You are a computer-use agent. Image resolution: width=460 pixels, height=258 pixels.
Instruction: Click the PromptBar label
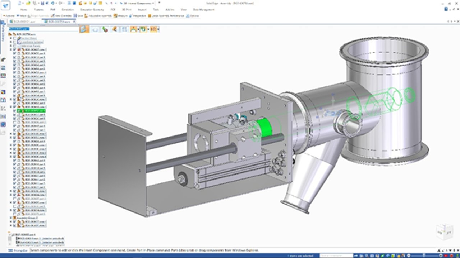click(x=19, y=250)
